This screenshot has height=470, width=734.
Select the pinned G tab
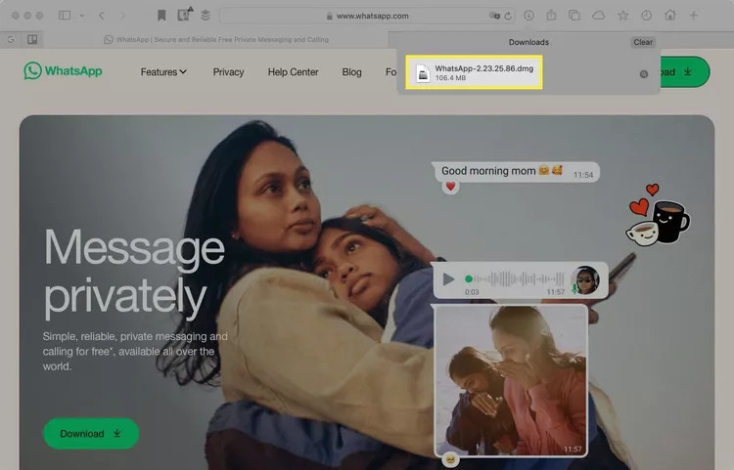coord(11,40)
